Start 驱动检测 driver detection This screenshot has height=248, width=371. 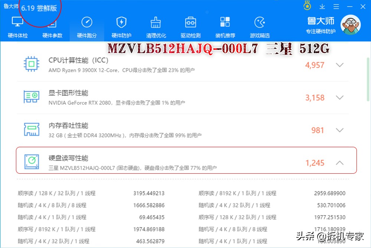point(190,27)
